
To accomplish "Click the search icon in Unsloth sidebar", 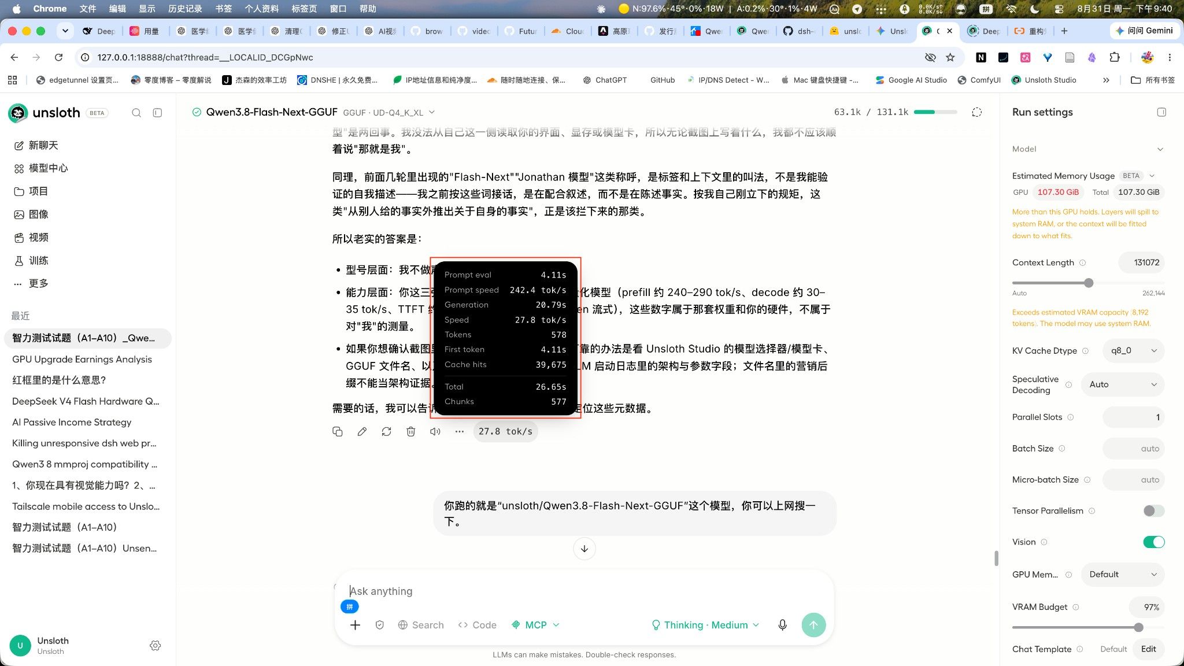I will (x=136, y=113).
